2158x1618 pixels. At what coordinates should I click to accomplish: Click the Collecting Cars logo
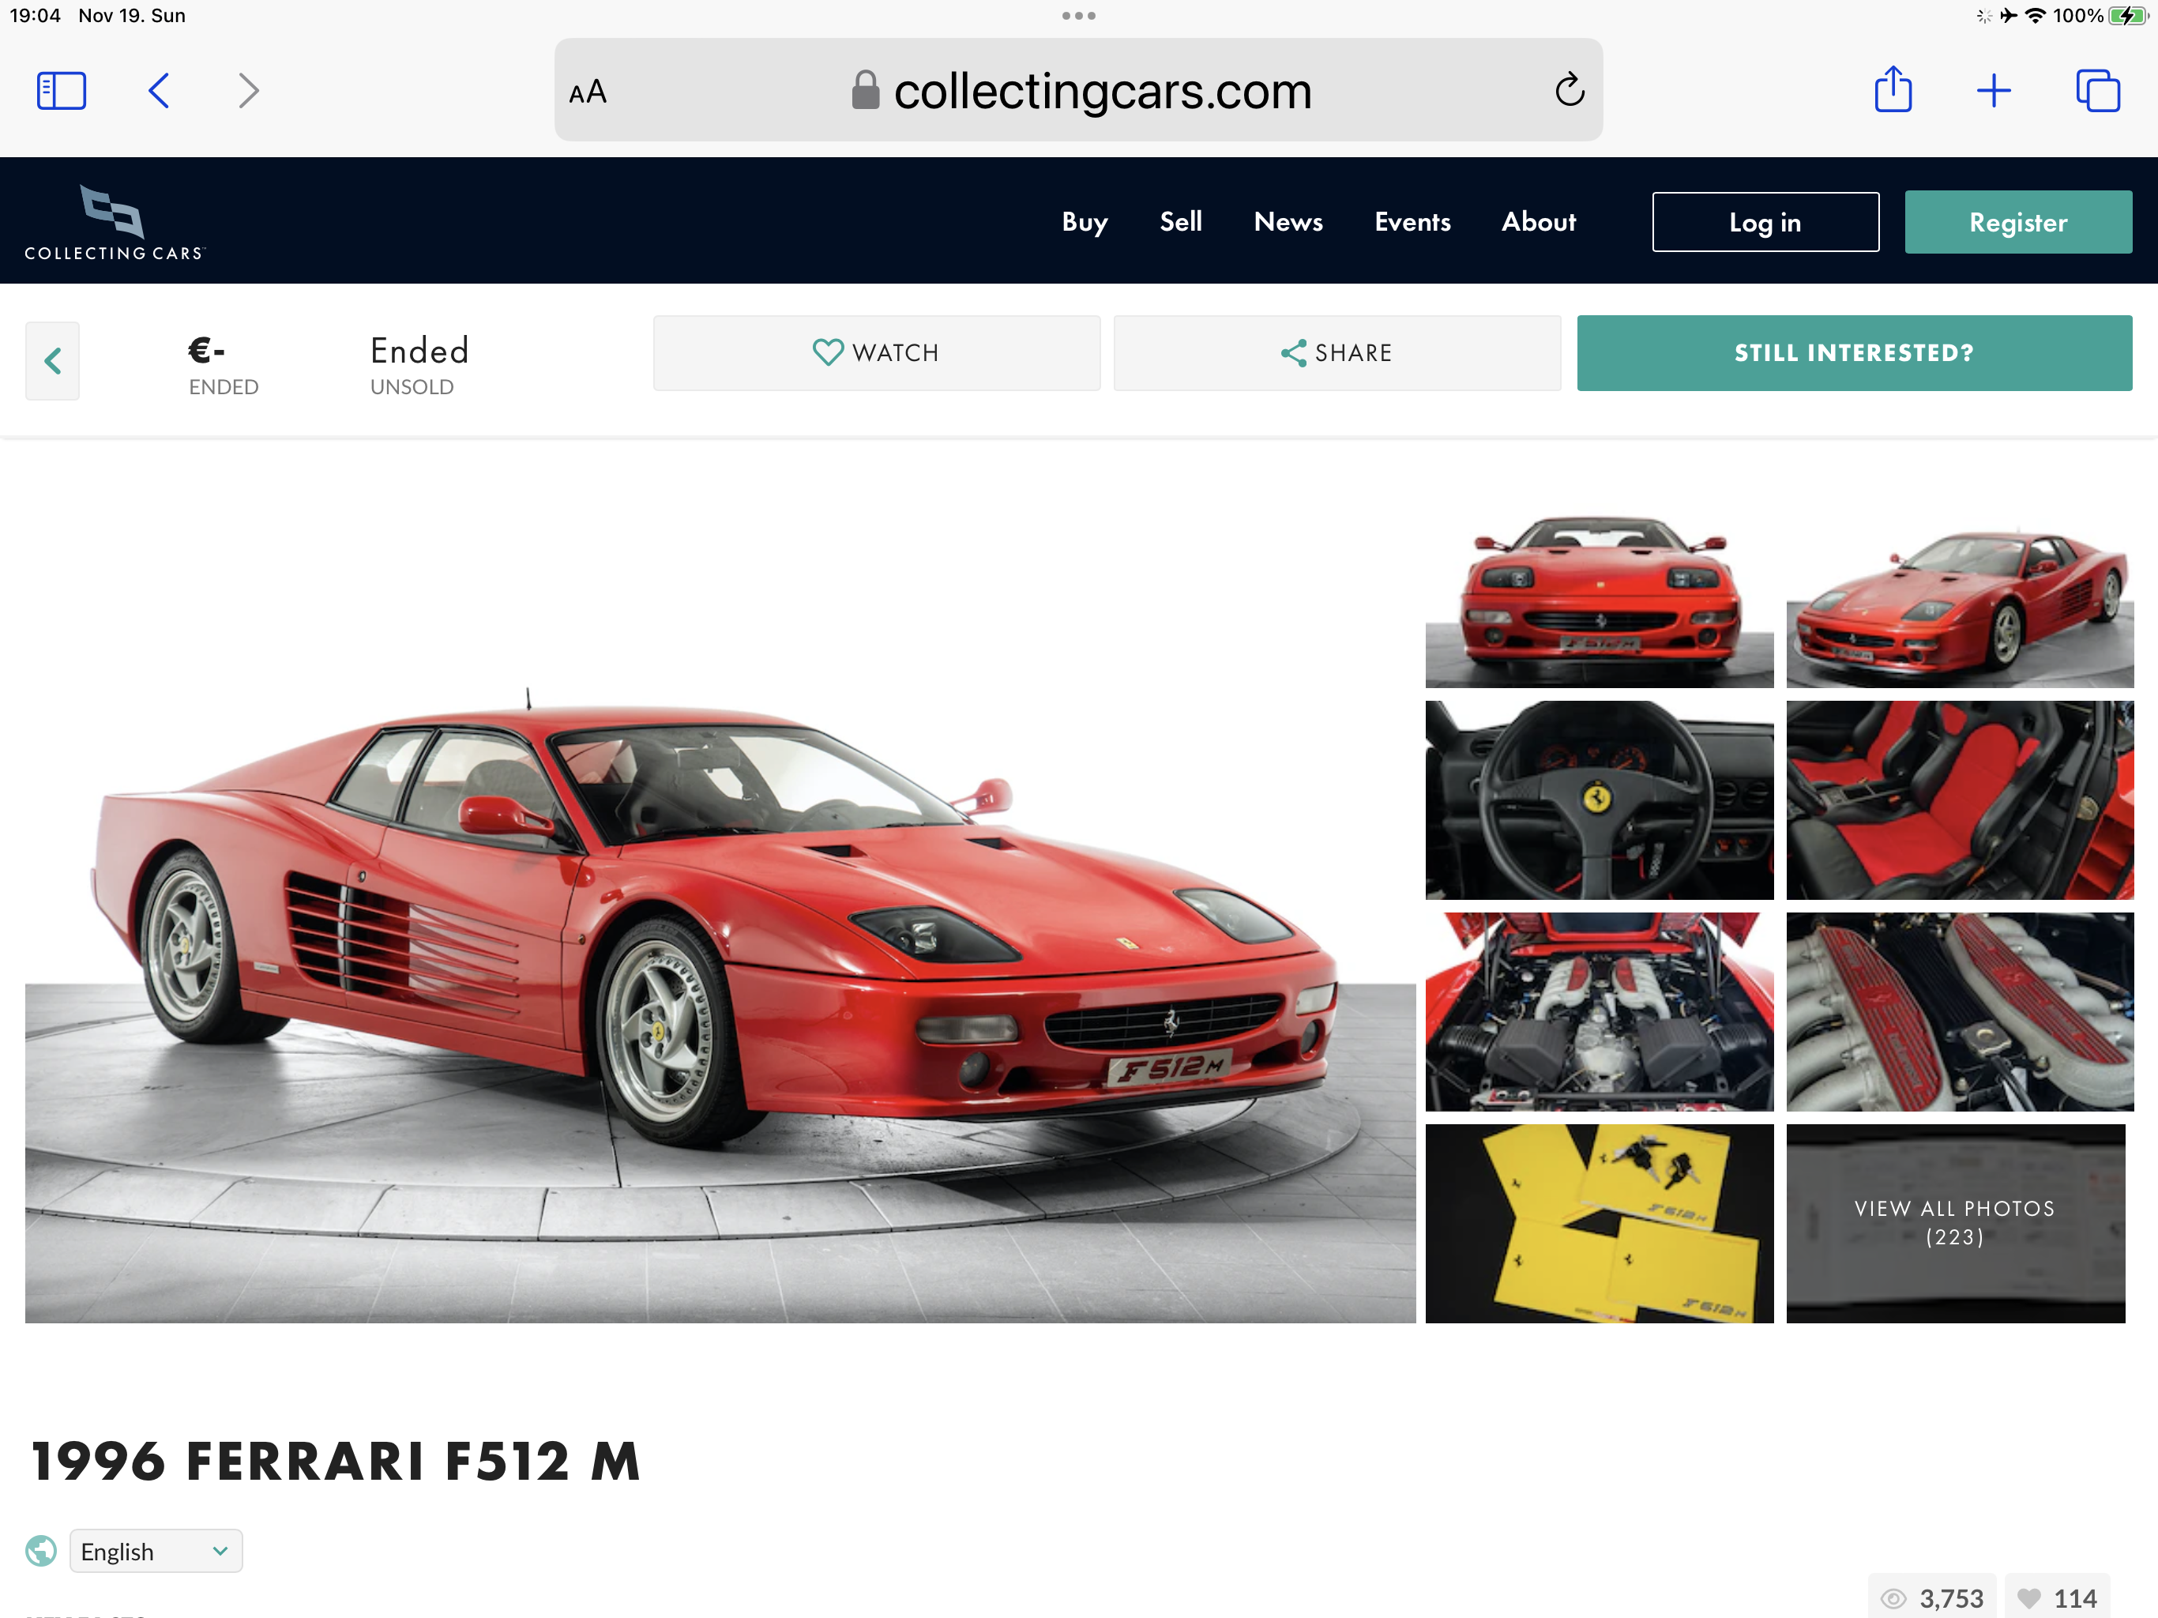115,223
